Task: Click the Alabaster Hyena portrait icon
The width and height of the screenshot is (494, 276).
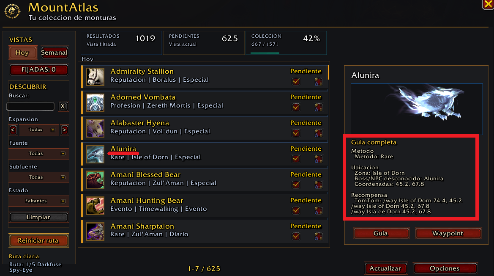Action: coord(95,128)
